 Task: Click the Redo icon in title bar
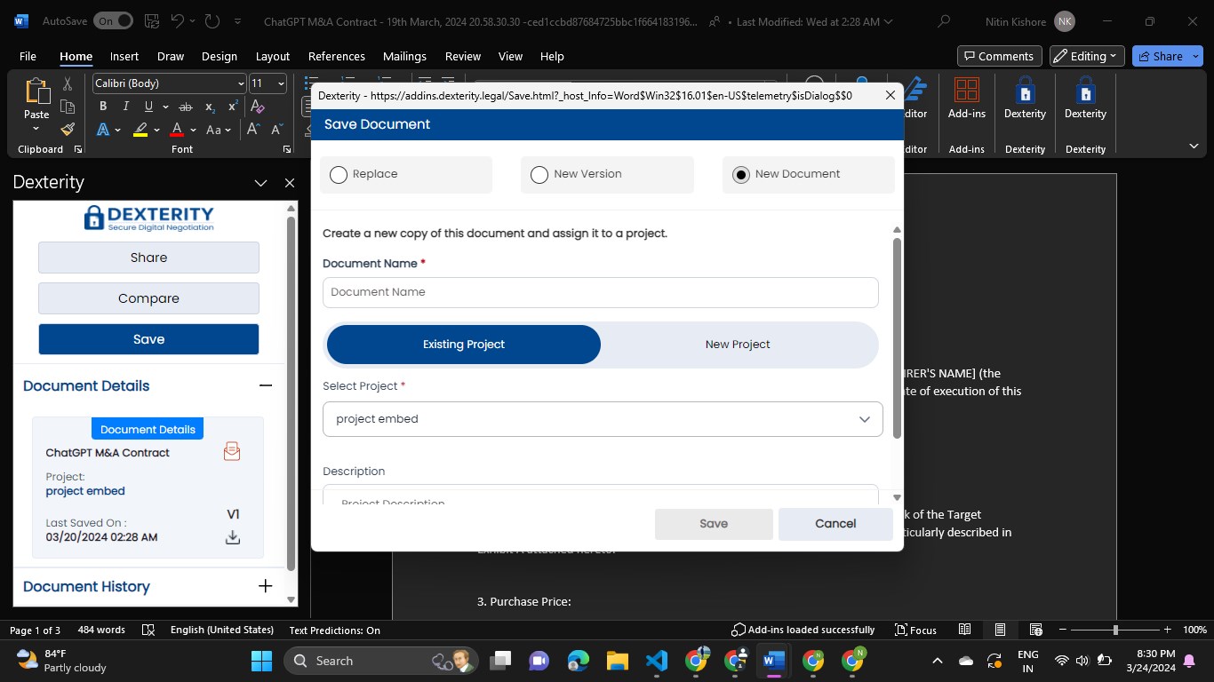pos(212,21)
